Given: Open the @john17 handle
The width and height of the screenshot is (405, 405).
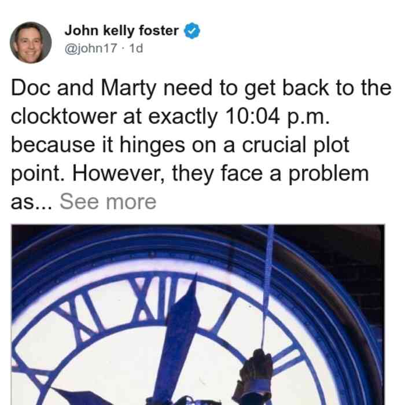Looking at the screenshot, I should click(91, 48).
